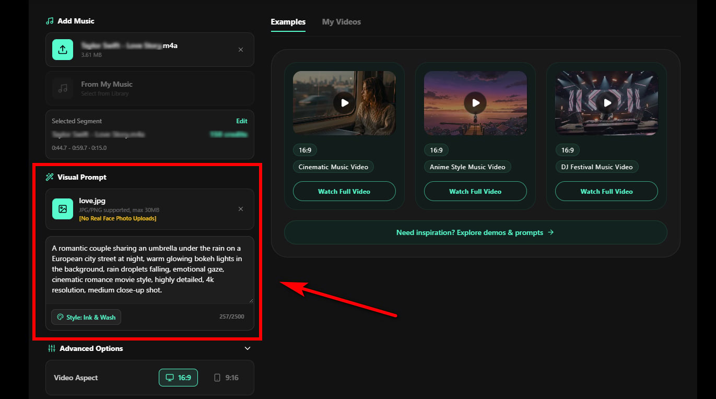Click the 16:9 badge under Cinematic video
The height and width of the screenshot is (399, 716).
[x=305, y=150]
